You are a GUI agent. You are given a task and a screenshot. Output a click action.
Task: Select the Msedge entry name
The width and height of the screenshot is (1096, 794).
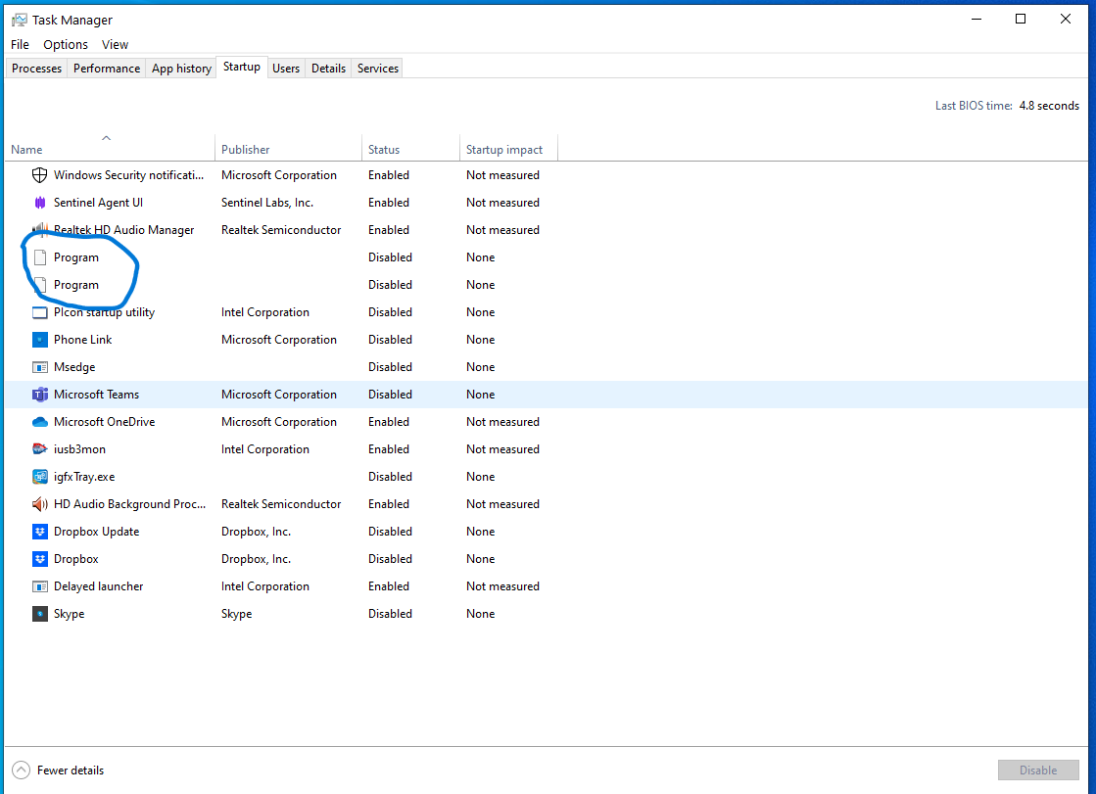coord(74,367)
